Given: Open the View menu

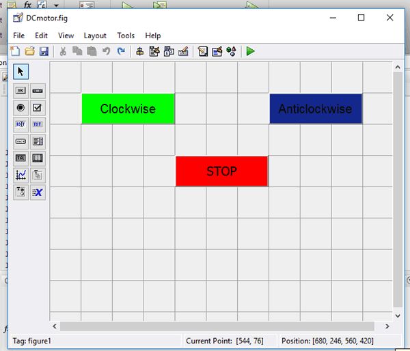Looking at the screenshot, I should 66,36.
